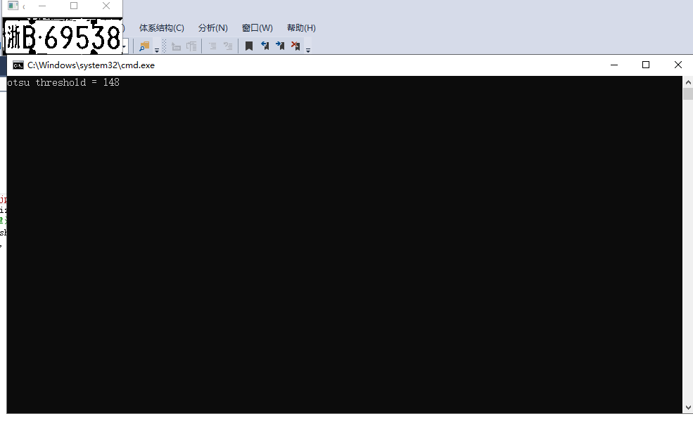Expand the toolbar overflow after Find in Files
693x421 pixels.
[156, 50]
